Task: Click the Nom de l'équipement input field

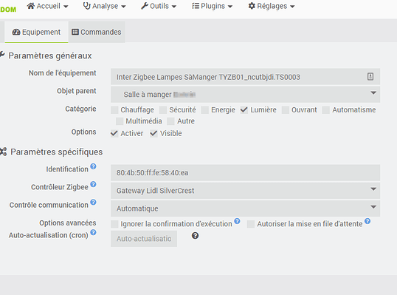Action: click(245, 77)
